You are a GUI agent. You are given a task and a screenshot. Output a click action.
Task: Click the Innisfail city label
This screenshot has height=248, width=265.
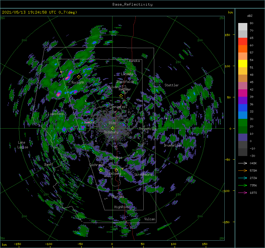point(119,107)
